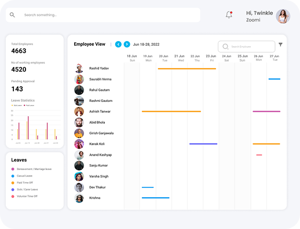
Task: Click the name Rashid Yadav
Action: pos(99,68)
